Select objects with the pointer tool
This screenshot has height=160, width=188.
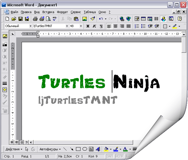tap(27, 149)
